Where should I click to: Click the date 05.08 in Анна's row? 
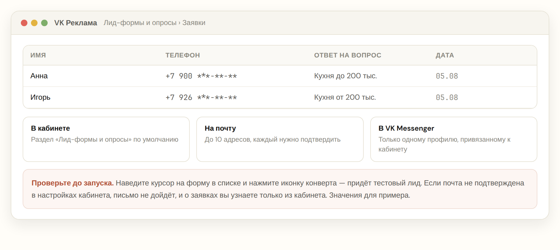pos(447,76)
